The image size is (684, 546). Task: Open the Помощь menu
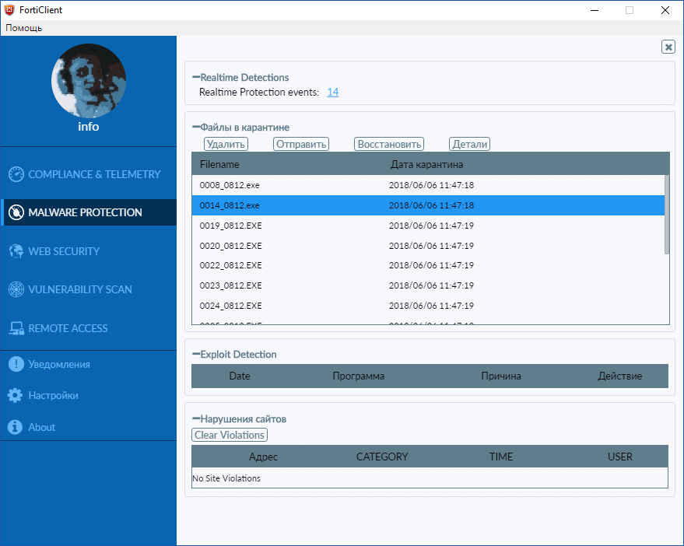[24, 28]
